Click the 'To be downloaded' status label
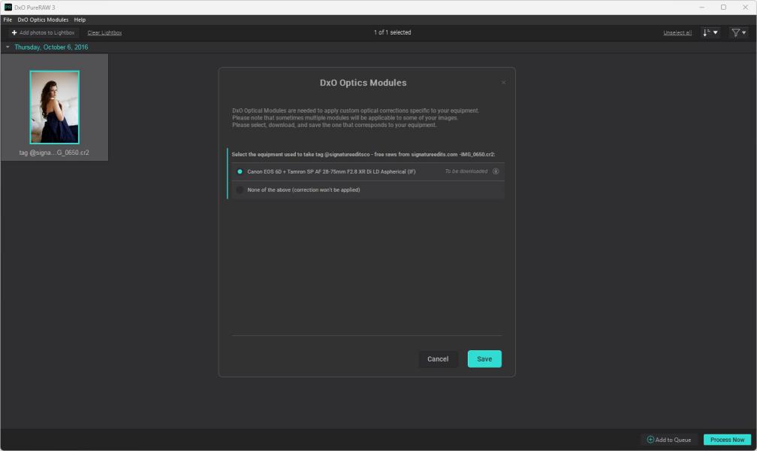757x451 pixels. [466, 171]
